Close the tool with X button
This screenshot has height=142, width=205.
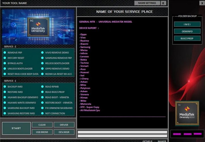pos(202,3)
